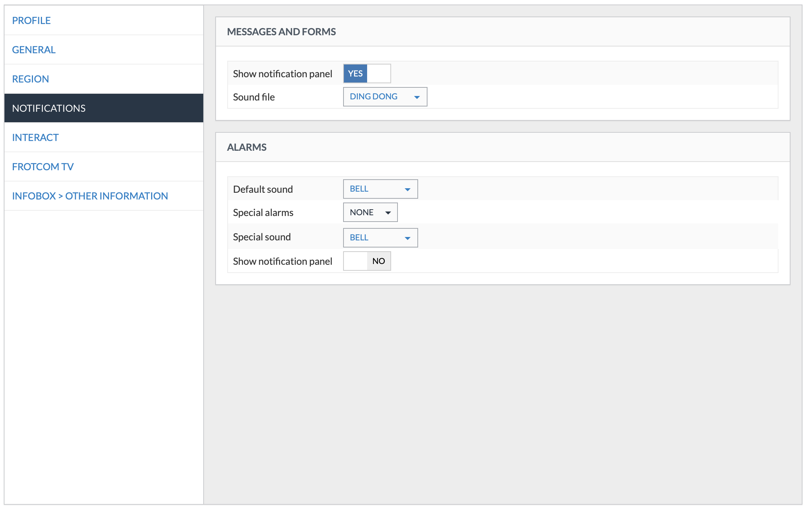Open the Region settings section
The width and height of the screenshot is (807, 510).
click(x=30, y=79)
